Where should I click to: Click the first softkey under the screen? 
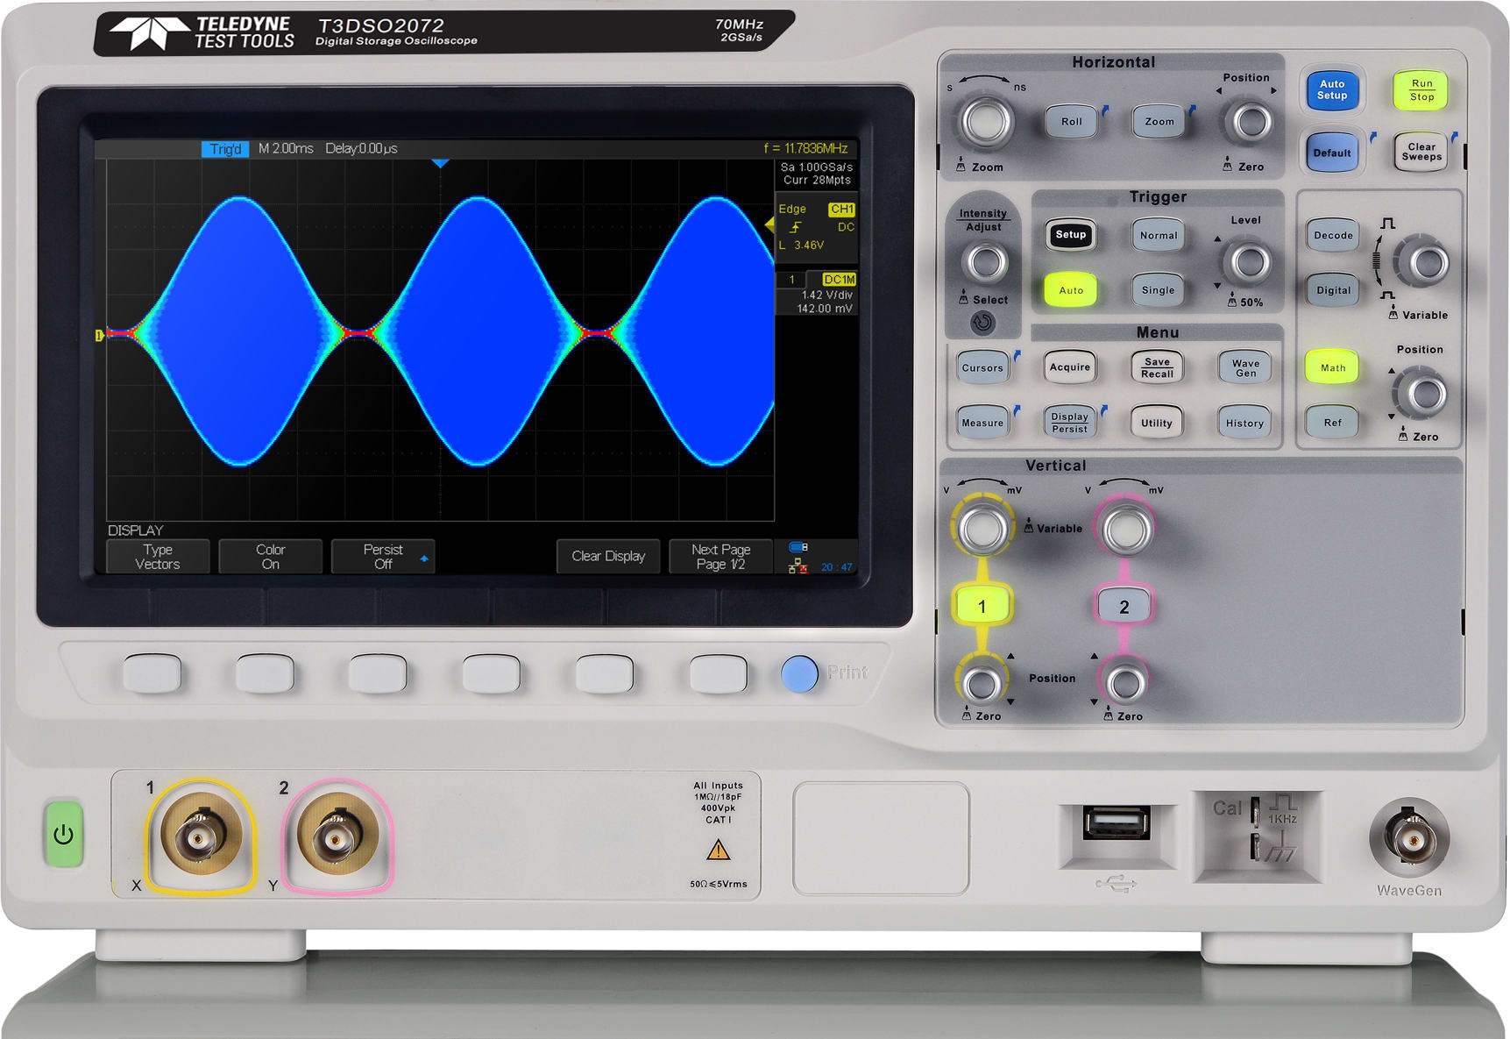(x=152, y=673)
